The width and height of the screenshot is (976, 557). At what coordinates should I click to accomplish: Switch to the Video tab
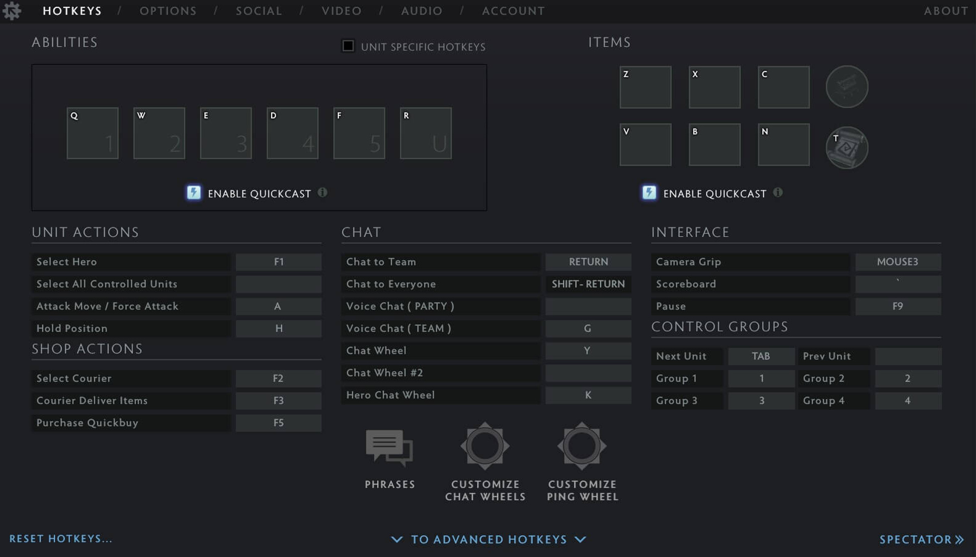click(342, 11)
